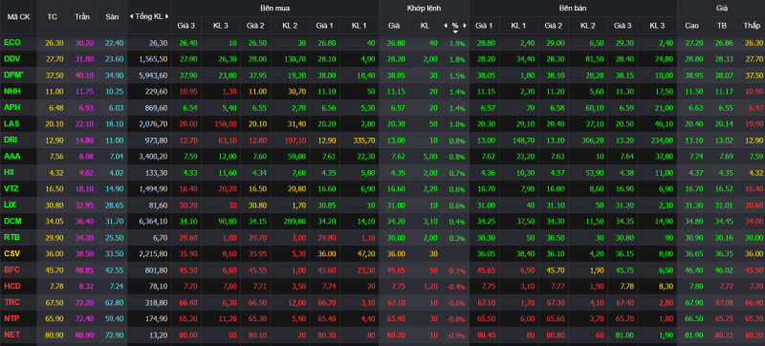The width and height of the screenshot is (765, 346).
Task: Click the left arrow next to % header
Action: (446, 26)
